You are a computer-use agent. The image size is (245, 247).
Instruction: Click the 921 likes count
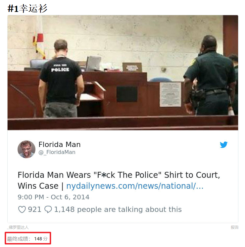pyautogui.click(x=34, y=210)
